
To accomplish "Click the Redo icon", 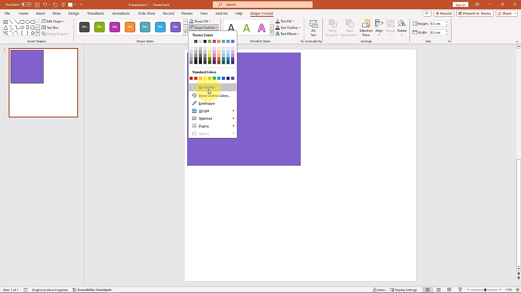I will point(55,4).
